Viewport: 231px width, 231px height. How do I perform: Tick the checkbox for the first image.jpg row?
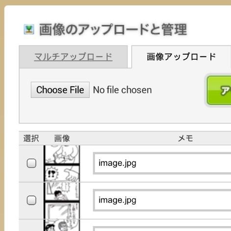tap(31, 163)
